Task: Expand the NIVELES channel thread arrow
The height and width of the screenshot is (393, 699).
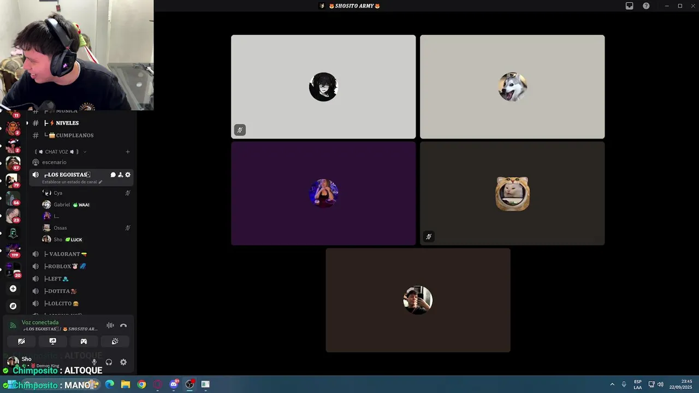Action: pos(27,123)
